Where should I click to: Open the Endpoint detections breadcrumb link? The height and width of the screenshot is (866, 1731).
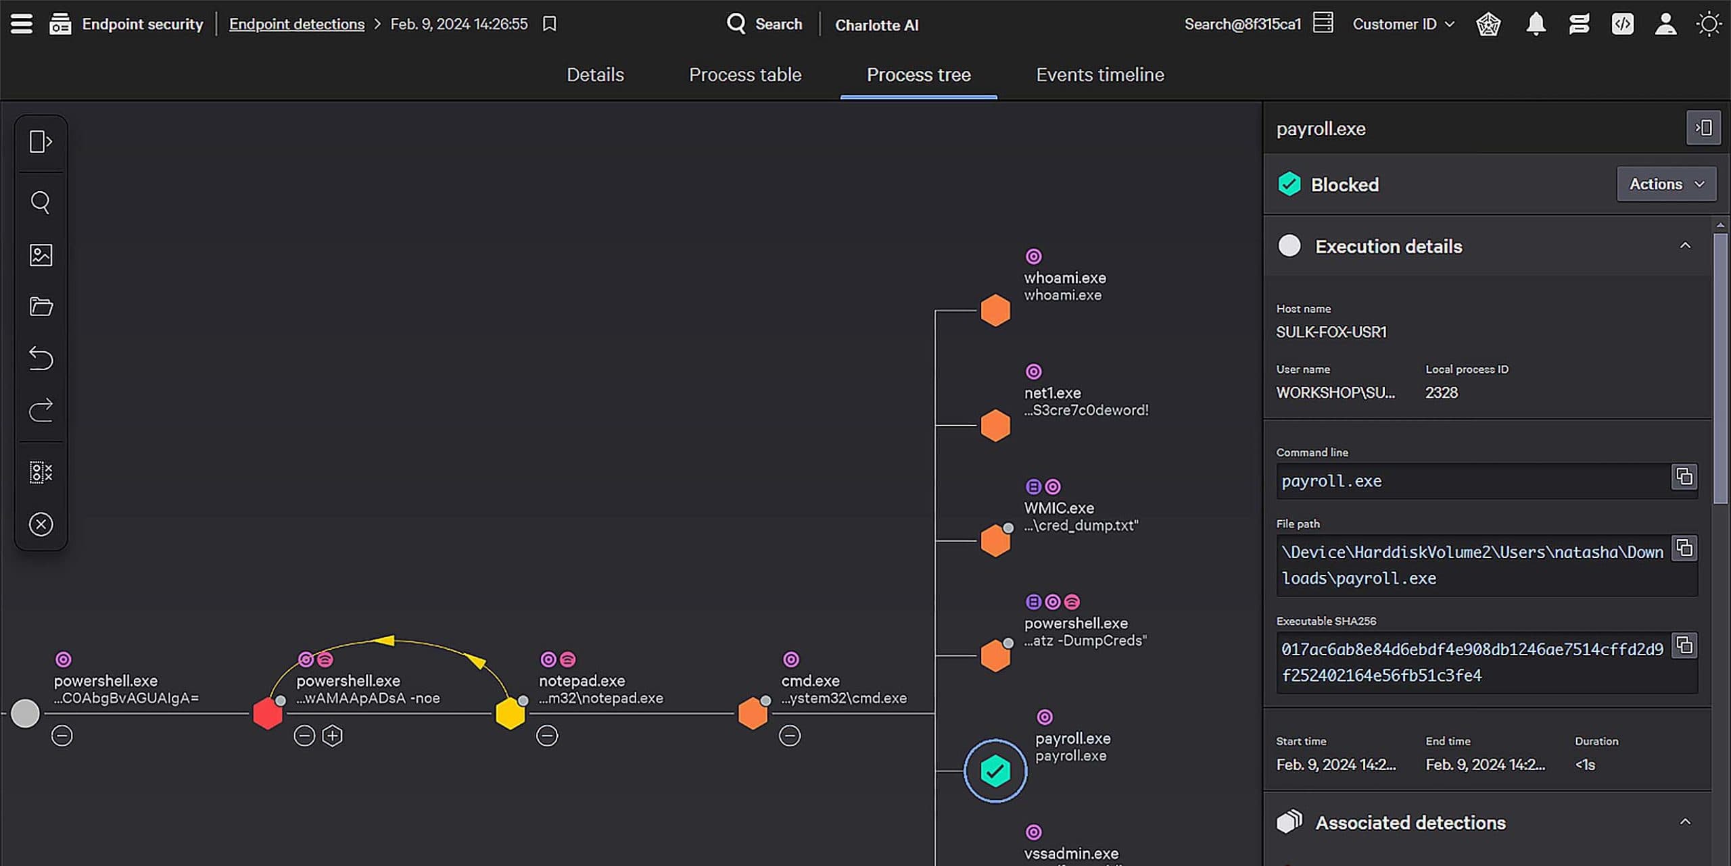(x=296, y=24)
